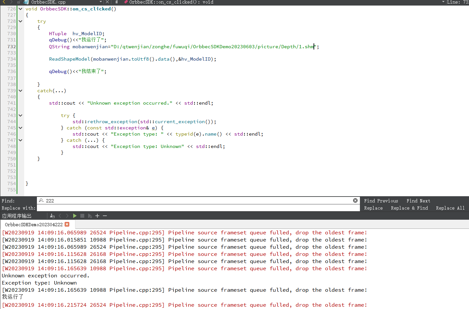The width and height of the screenshot is (469, 309).
Task: Click the on_cs_clicked function name in code
Action: (x=92, y=9)
